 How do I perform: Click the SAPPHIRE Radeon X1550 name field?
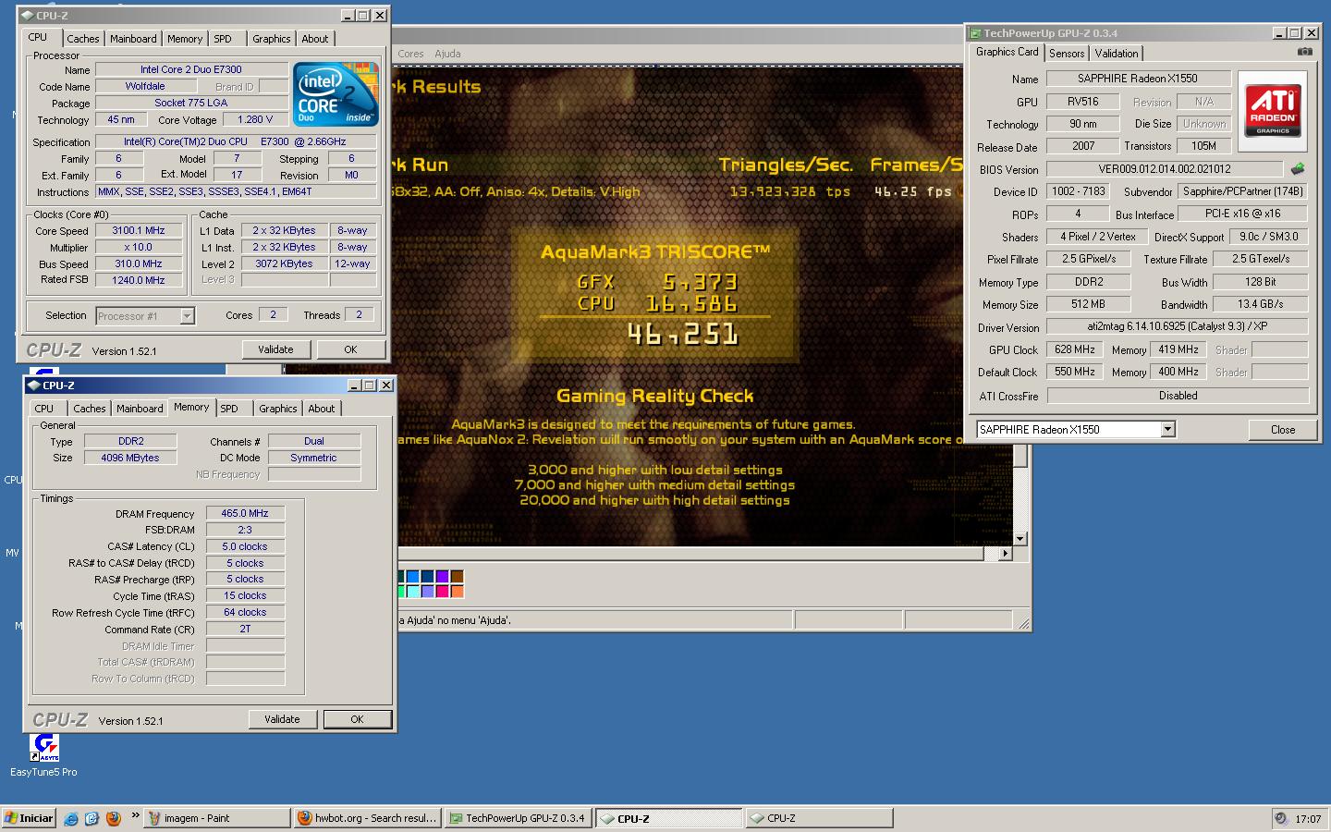1138,79
